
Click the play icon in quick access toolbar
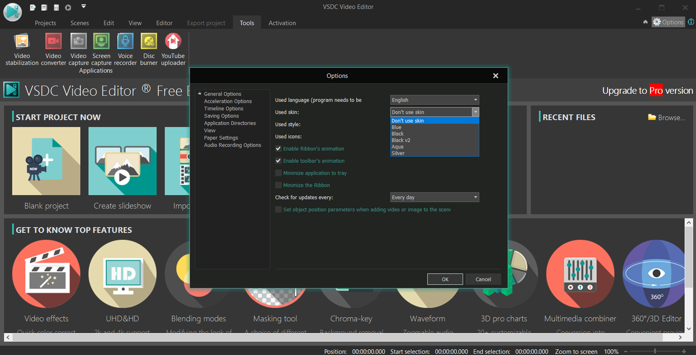[68, 7]
